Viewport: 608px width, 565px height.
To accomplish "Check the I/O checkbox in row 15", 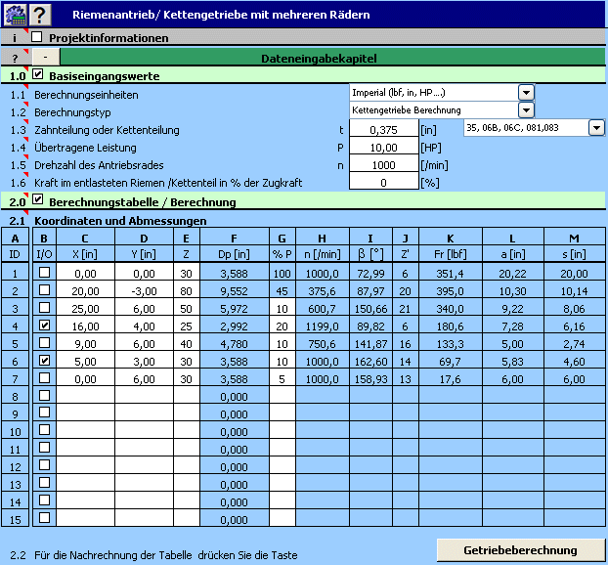I will coord(45,518).
